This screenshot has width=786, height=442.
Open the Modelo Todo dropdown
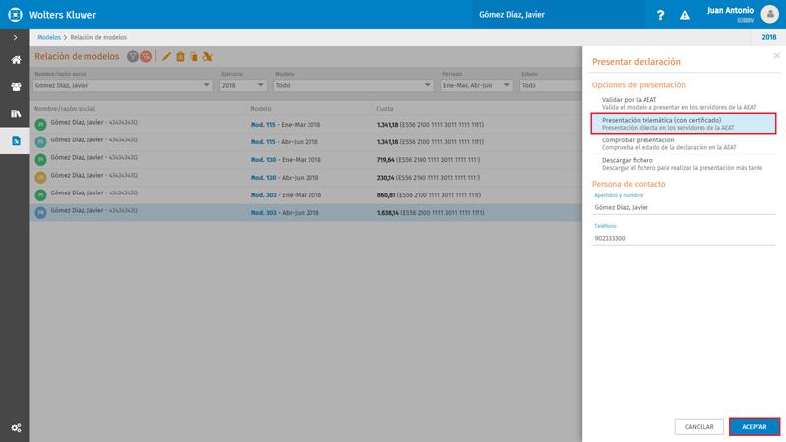click(x=354, y=85)
